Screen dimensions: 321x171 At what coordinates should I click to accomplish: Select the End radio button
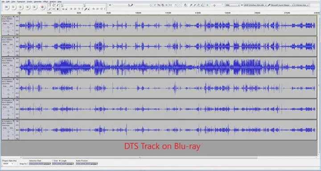click(53, 161)
